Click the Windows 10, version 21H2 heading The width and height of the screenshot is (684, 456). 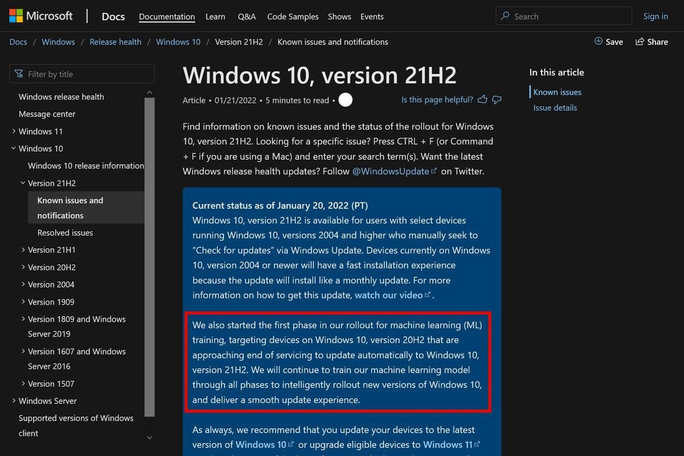click(x=320, y=75)
